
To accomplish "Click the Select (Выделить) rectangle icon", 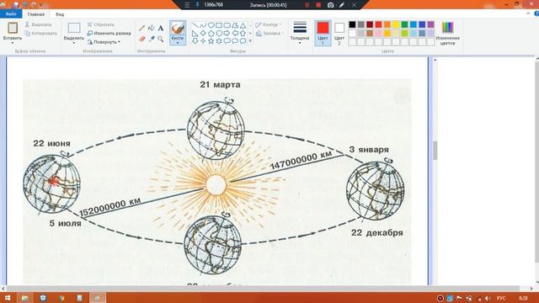I will (74, 28).
